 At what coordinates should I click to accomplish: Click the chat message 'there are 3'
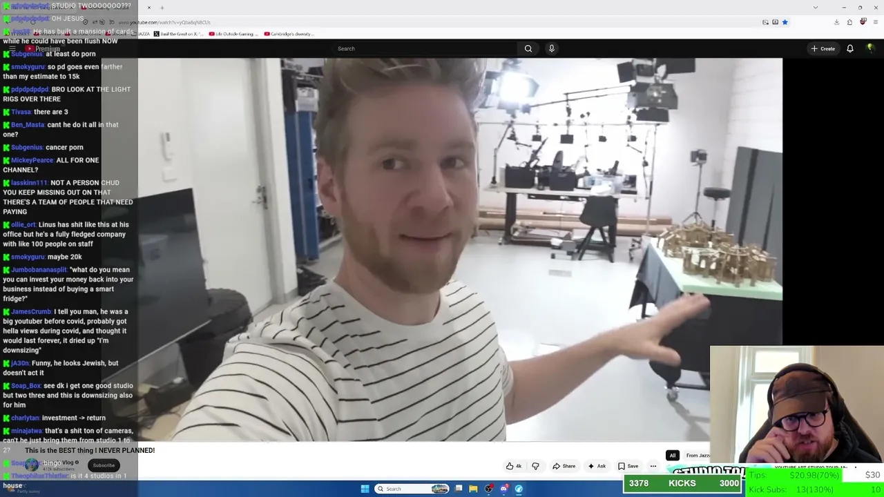[x=50, y=112]
